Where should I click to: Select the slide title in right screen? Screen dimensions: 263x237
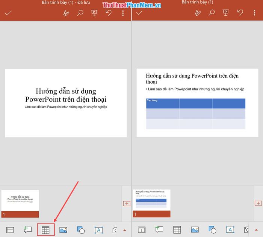[x=192, y=79]
